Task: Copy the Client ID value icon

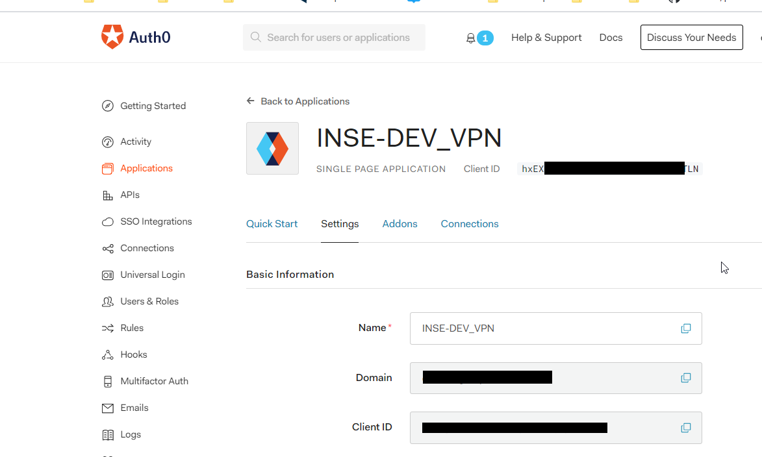Action: (685, 428)
